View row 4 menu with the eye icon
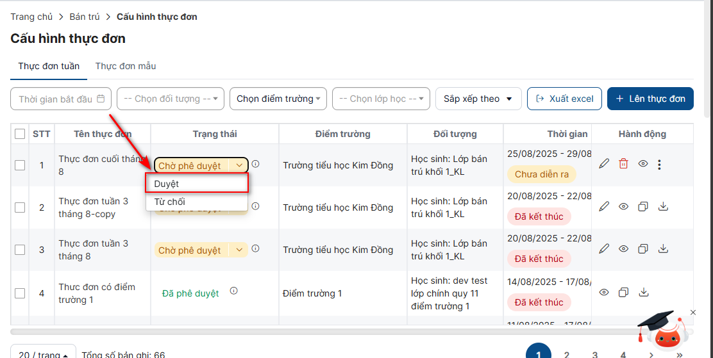This screenshot has height=358, width=713. 604,292
